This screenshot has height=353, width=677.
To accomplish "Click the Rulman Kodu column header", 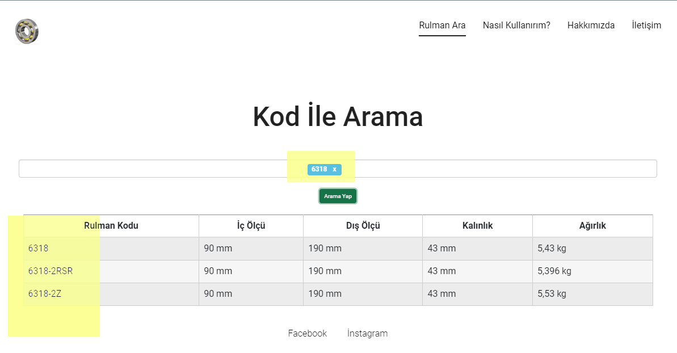I will coord(111,226).
